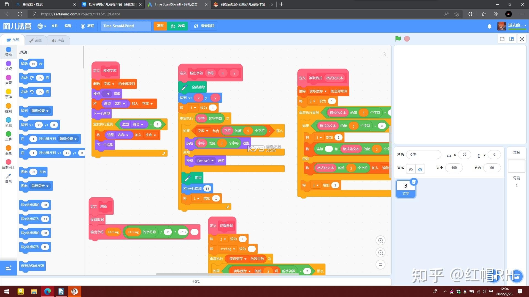Enter fullscreen stage mode
529x297 pixels.
tap(522, 39)
